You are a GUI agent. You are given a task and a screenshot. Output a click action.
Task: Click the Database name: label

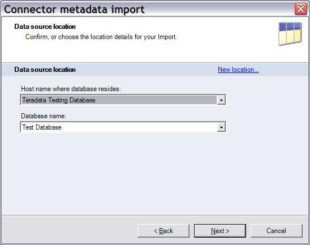(44, 116)
